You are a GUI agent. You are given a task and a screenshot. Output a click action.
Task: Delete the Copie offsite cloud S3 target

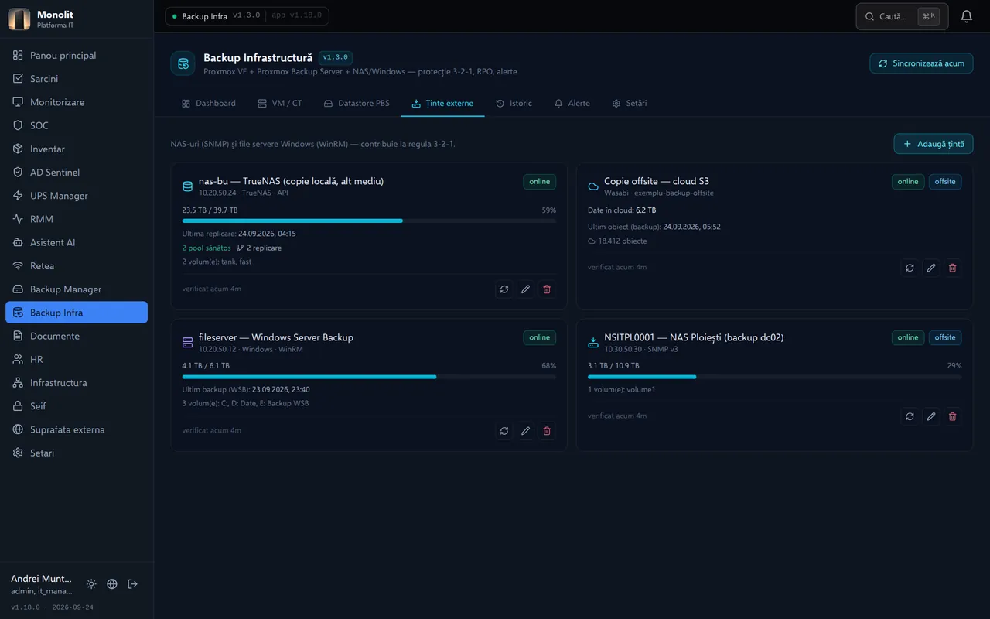[x=952, y=268]
